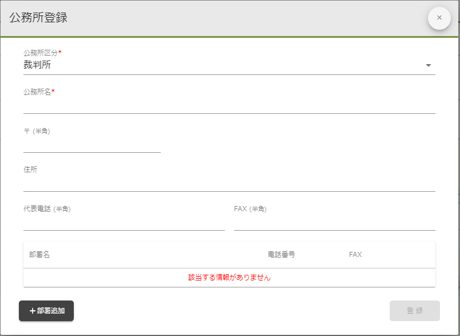The width and height of the screenshot is (460, 336).
Task: Click the dropdown arrow beside 裁判所
Action: [x=428, y=65]
